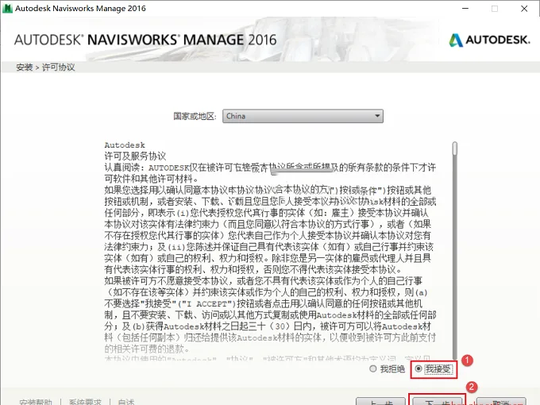The image size is (540, 405).
Task: Click the Autodesk logo in the header
Action: pyautogui.click(x=489, y=40)
